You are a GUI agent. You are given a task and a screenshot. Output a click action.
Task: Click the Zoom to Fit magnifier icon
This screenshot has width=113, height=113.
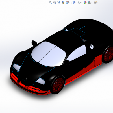coord(51,3)
